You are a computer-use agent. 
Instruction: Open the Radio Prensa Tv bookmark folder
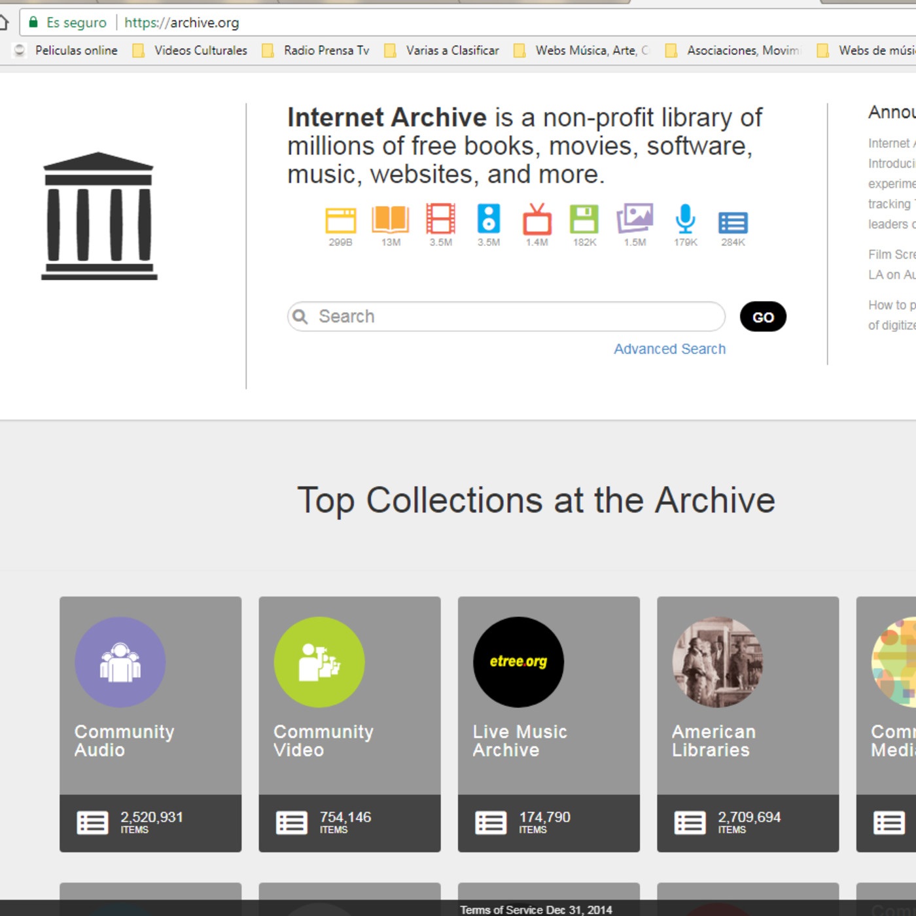tap(315, 50)
